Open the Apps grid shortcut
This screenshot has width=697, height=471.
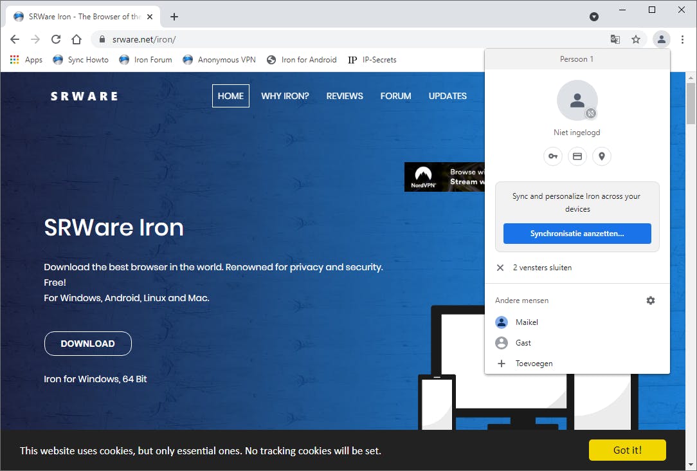(x=26, y=60)
